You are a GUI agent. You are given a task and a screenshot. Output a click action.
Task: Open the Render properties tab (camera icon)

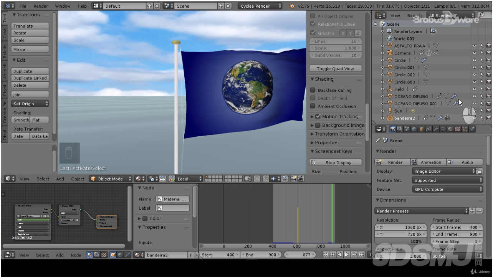pyautogui.click(x=392, y=129)
